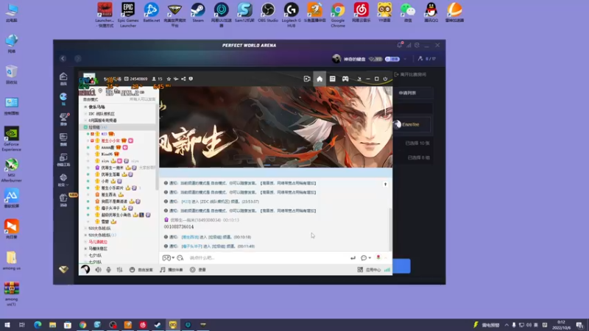Open Google Chrome desktop shortcut
Screen dimensions: 589x331
tap(338, 15)
